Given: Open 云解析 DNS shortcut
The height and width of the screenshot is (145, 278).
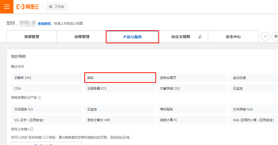Looking at the screenshot, I should pos(46,78).
